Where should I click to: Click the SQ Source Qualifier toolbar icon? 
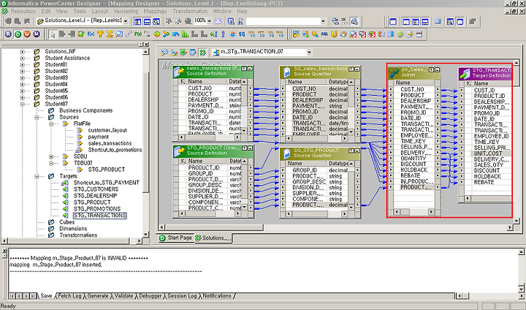pos(242,34)
